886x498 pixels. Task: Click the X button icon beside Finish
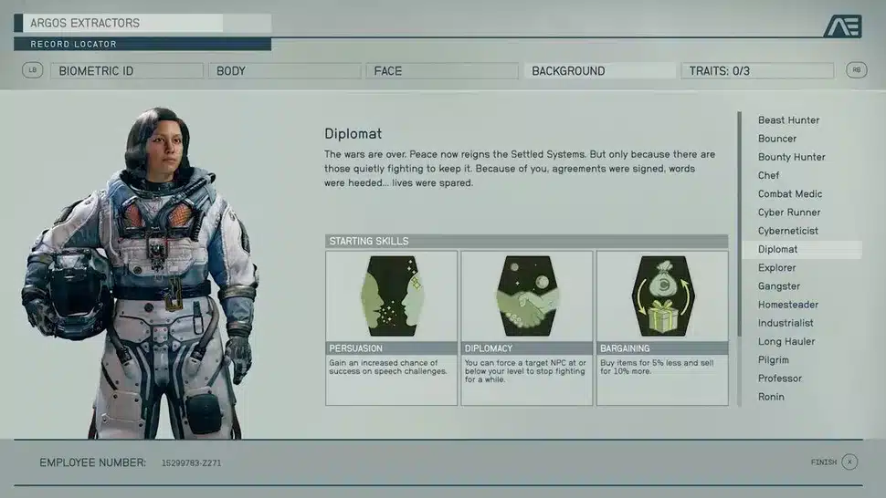click(849, 462)
